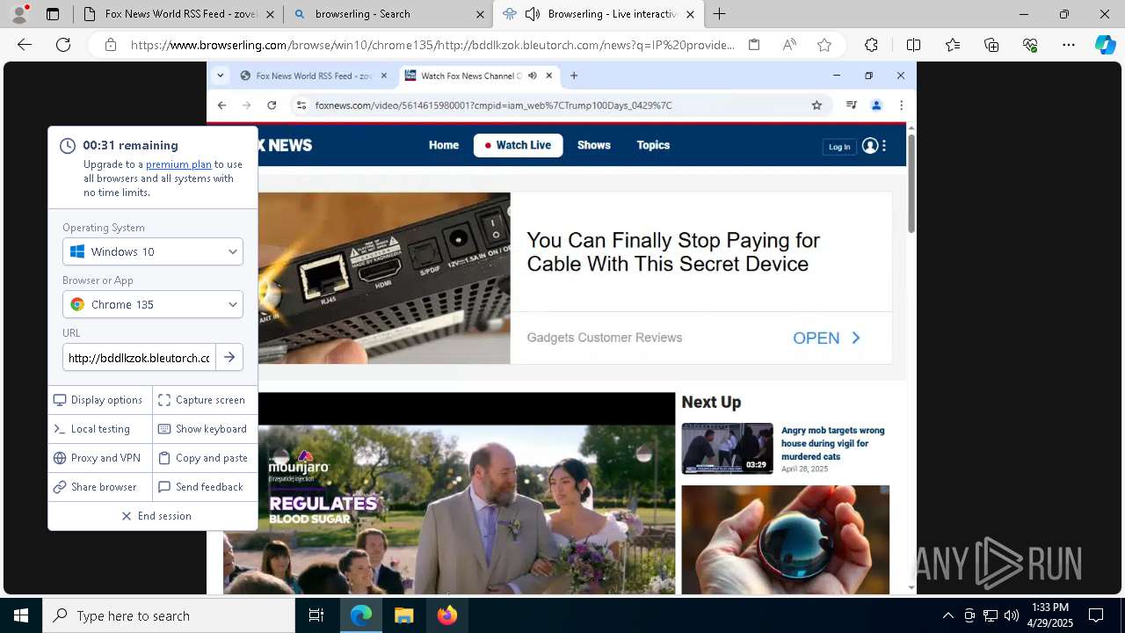Image resolution: width=1125 pixels, height=633 pixels.
Task: Open the Shows menu on Fox News
Action: tap(594, 145)
